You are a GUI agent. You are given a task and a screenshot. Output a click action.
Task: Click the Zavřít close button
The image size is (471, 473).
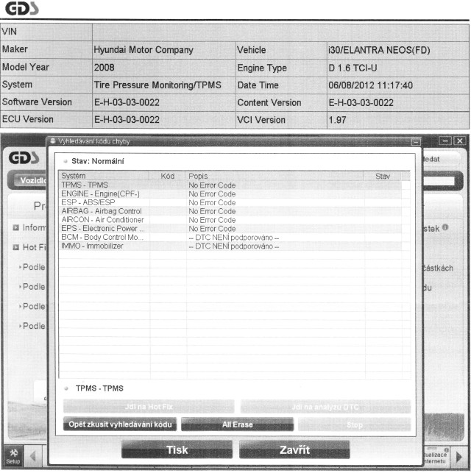tap(294, 449)
